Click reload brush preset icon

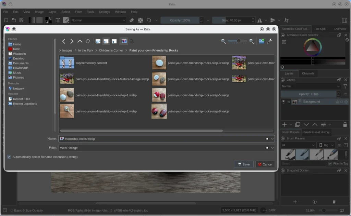(x=149, y=20)
